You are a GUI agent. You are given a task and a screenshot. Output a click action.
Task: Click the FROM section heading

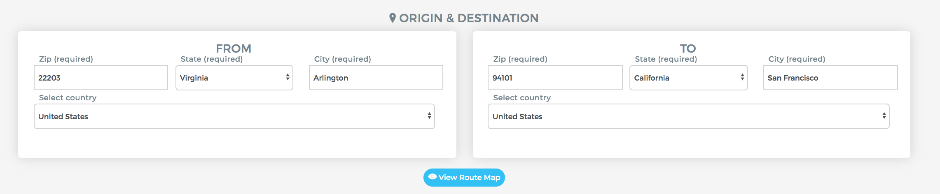coord(234,48)
